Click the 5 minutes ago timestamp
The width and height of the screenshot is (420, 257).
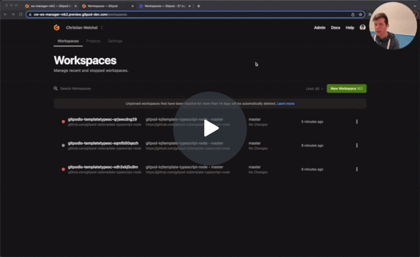[x=312, y=122]
